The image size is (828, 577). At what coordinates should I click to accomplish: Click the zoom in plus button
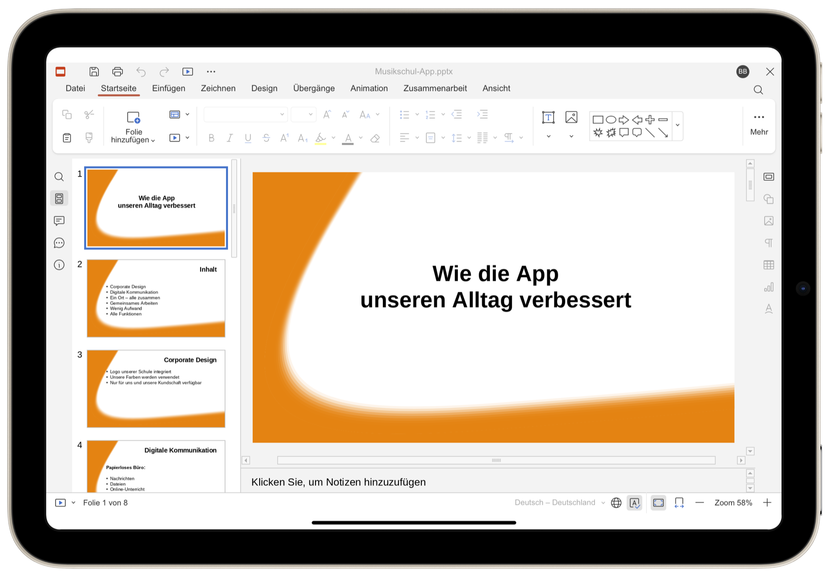pyautogui.click(x=767, y=503)
